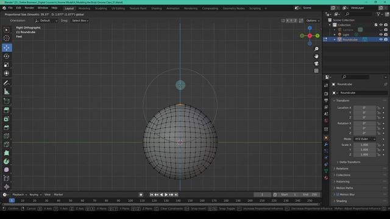
Task: Select the Select Box tool in toolbar
Action: click(x=7, y=30)
